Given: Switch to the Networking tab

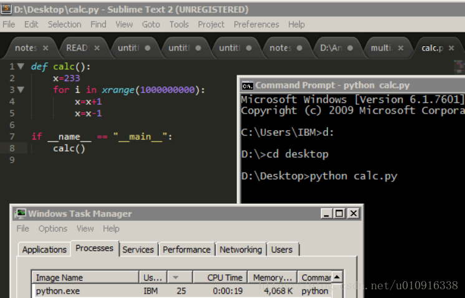Looking at the screenshot, I should (241, 249).
